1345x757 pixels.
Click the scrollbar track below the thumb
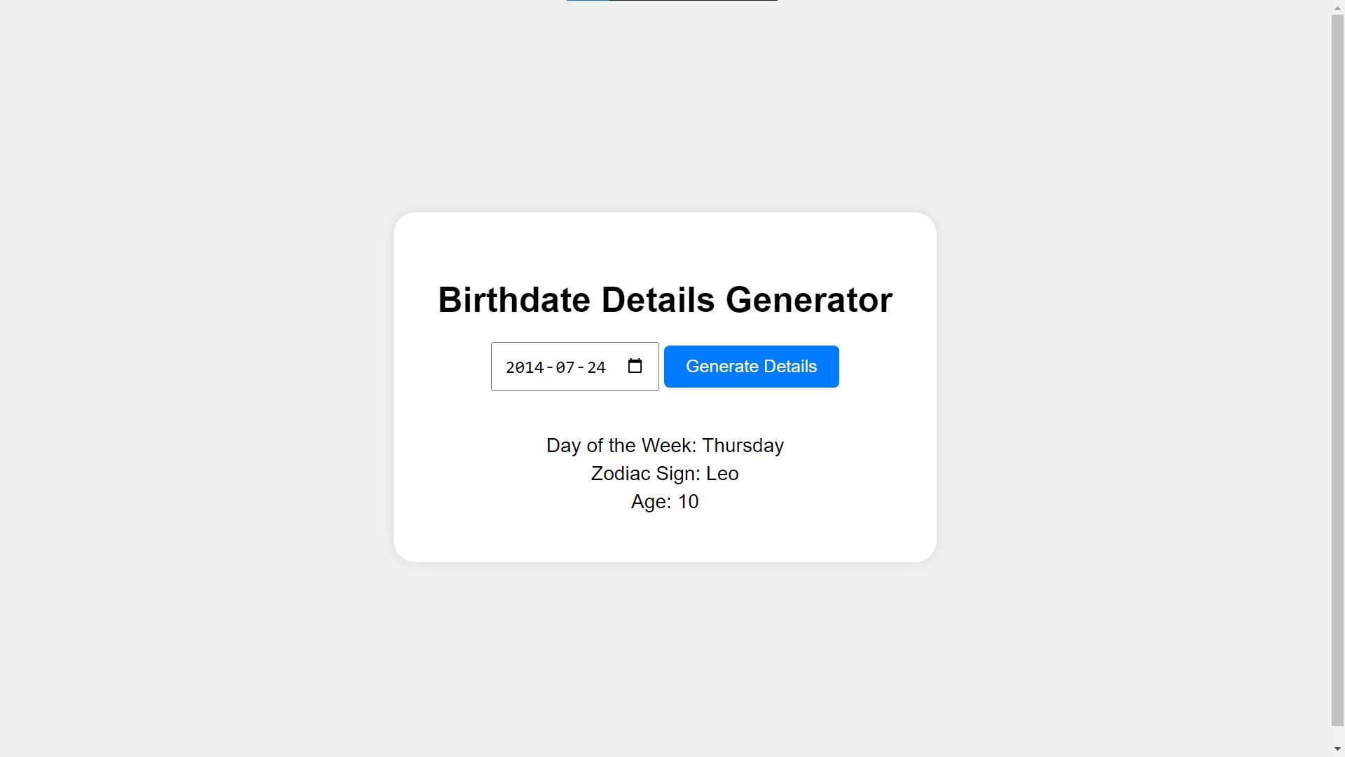1337,735
